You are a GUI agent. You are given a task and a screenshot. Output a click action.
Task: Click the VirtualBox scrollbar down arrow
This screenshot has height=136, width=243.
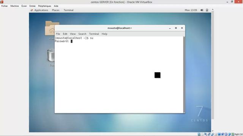(x=213, y=131)
